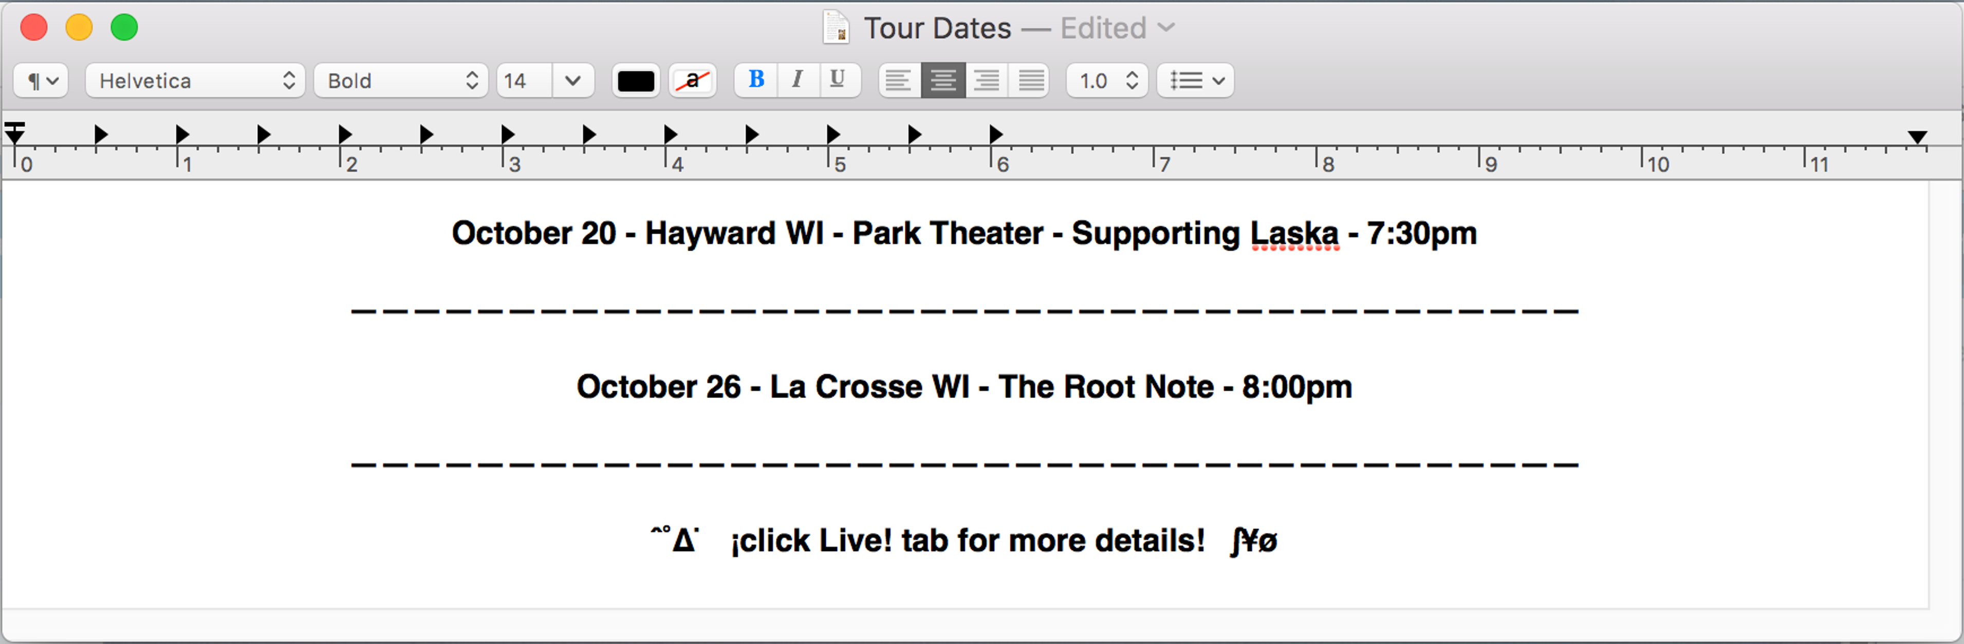
Task: Open the Edited title dropdown chevron
Action: pos(1166,28)
